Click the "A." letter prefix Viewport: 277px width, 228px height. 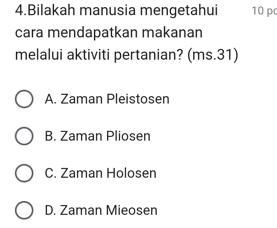51,99
